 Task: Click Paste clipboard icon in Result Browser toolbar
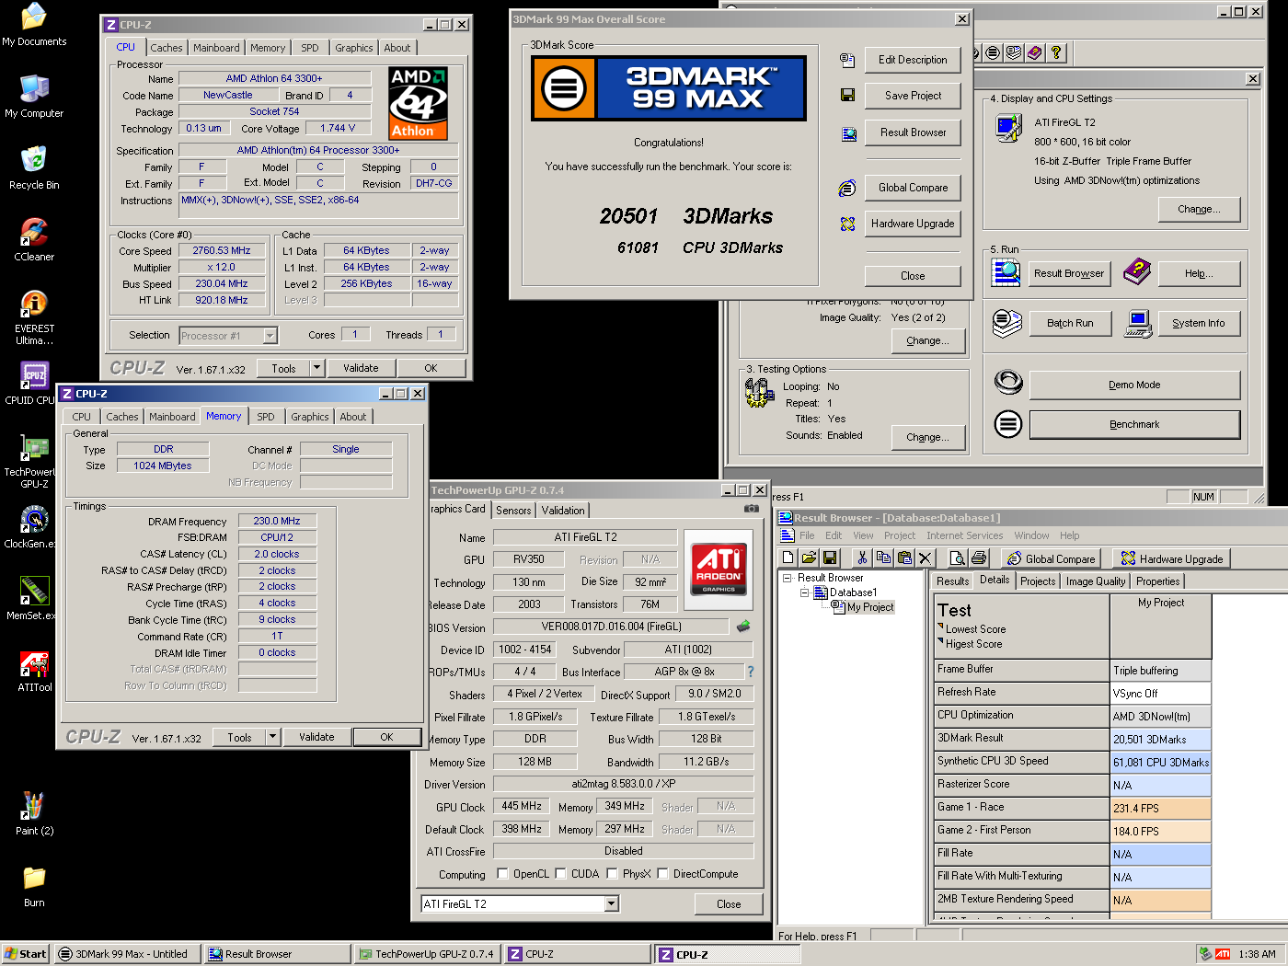[x=904, y=558]
